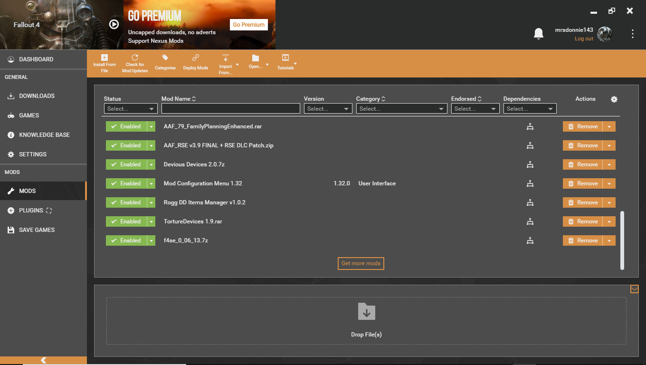Viewport: 646px width, 365px height.
Task: Click Deploy Mods link icon
Action: [196, 58]
